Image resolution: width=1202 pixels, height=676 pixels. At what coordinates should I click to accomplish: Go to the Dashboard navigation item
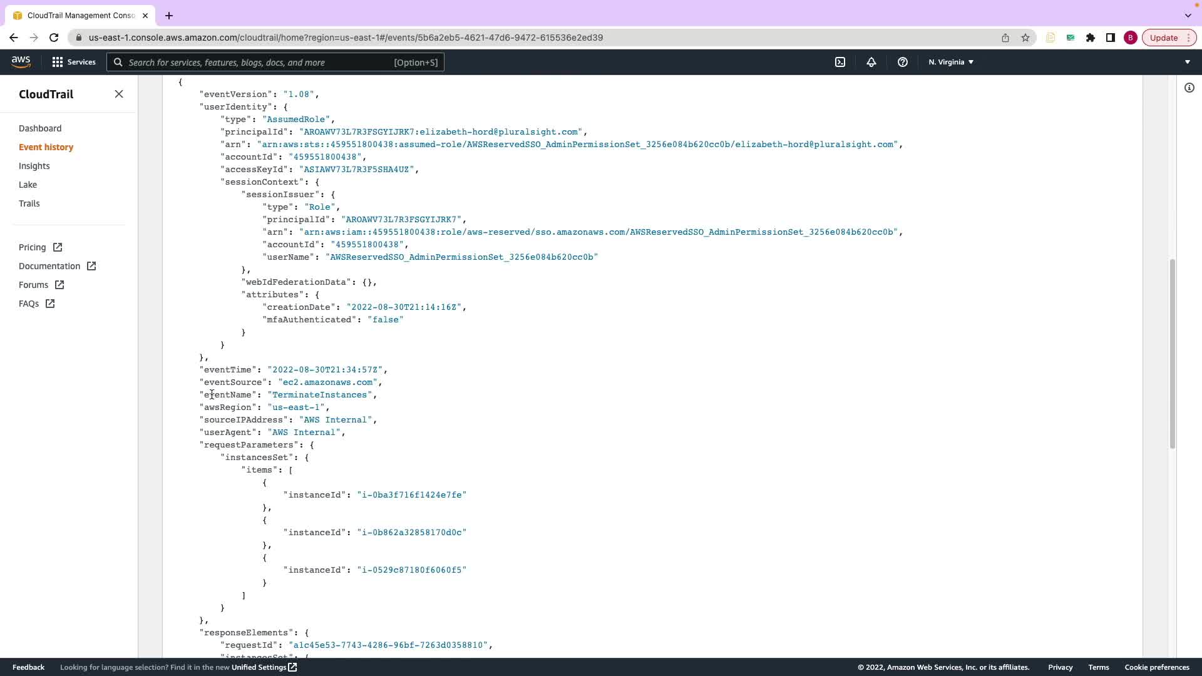point(40,128)
